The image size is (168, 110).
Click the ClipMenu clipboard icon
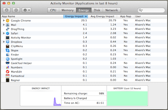pyautogui.click(x=8, y=46)
